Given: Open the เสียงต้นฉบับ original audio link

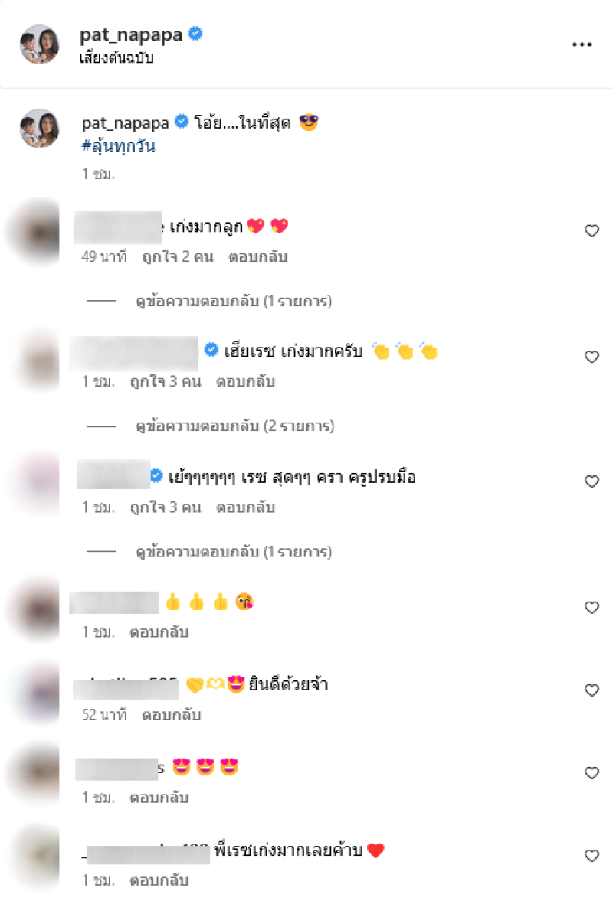Looking at the screenshot, I should click(x=116, y=57).
